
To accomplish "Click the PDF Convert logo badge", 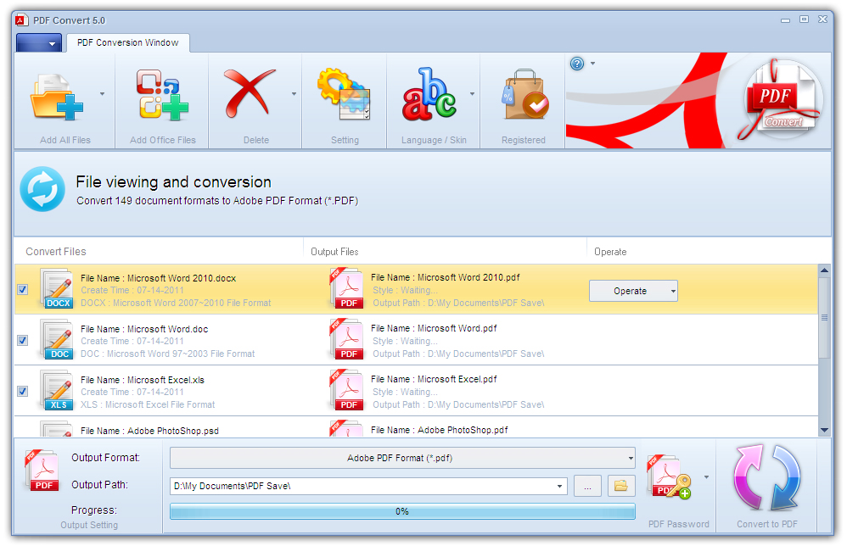I will point(782,99).
